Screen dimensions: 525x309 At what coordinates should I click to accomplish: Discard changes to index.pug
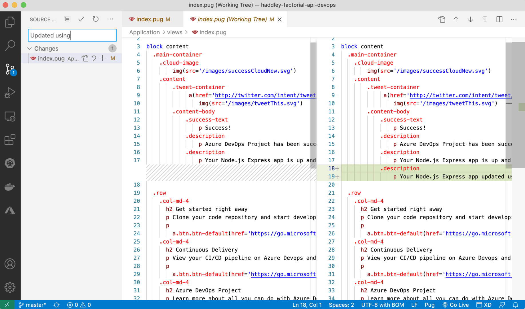pyautogui.click(x=94, y=58)
